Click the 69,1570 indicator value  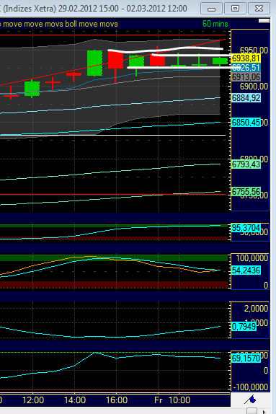point(246,358)
